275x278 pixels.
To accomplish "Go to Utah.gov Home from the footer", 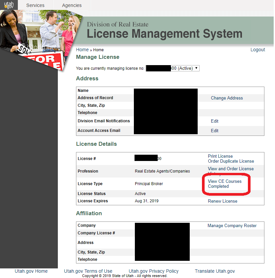I will tap(31, 271).
